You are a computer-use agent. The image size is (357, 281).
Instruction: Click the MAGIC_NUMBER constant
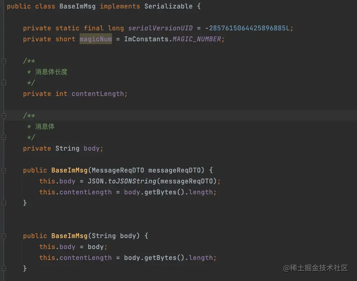pyautogui.click(x=197, y=39)
